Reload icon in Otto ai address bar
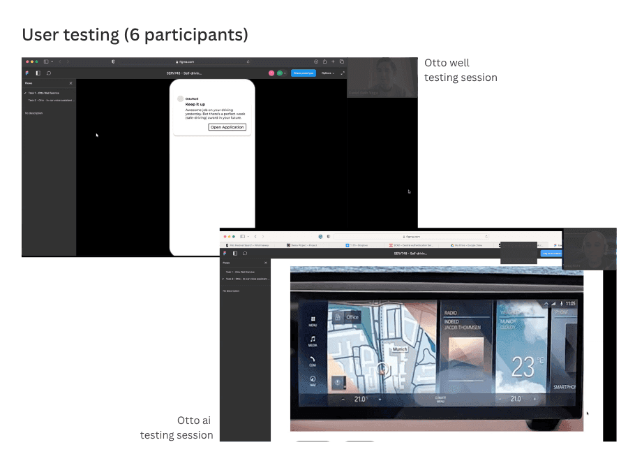This screenshot has width=628, height=454. point(486,236)
